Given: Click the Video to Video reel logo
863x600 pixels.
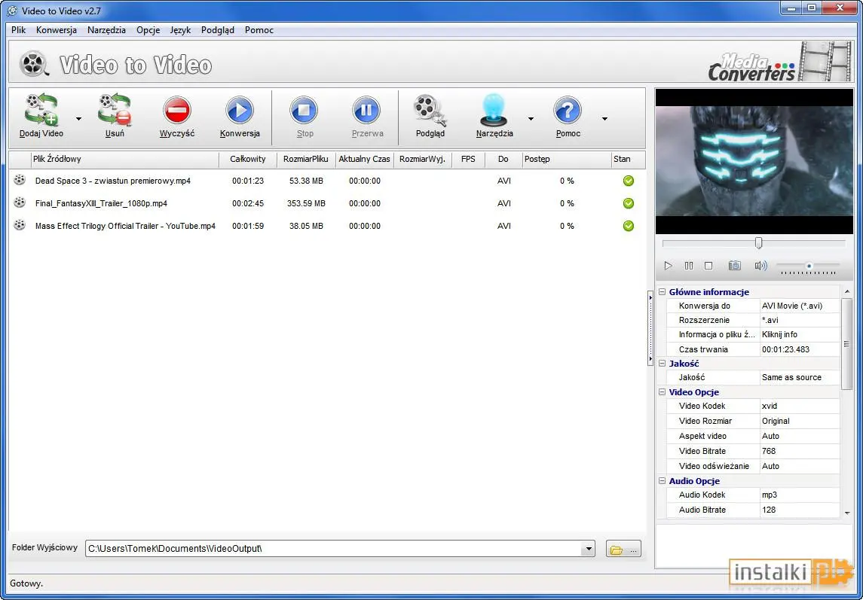Looking at the screenshot, I should coord(34,64).
